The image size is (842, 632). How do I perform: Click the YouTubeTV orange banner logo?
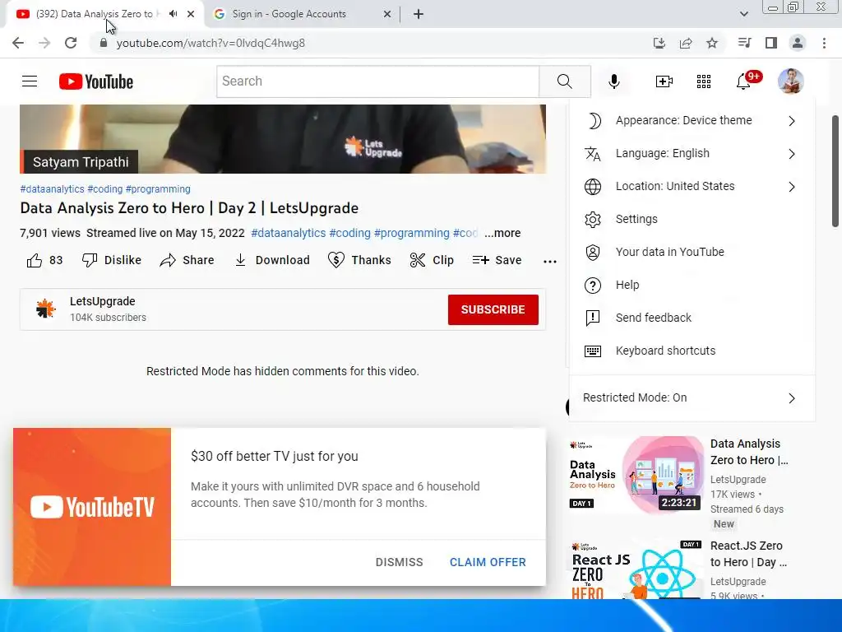(92, 507)
